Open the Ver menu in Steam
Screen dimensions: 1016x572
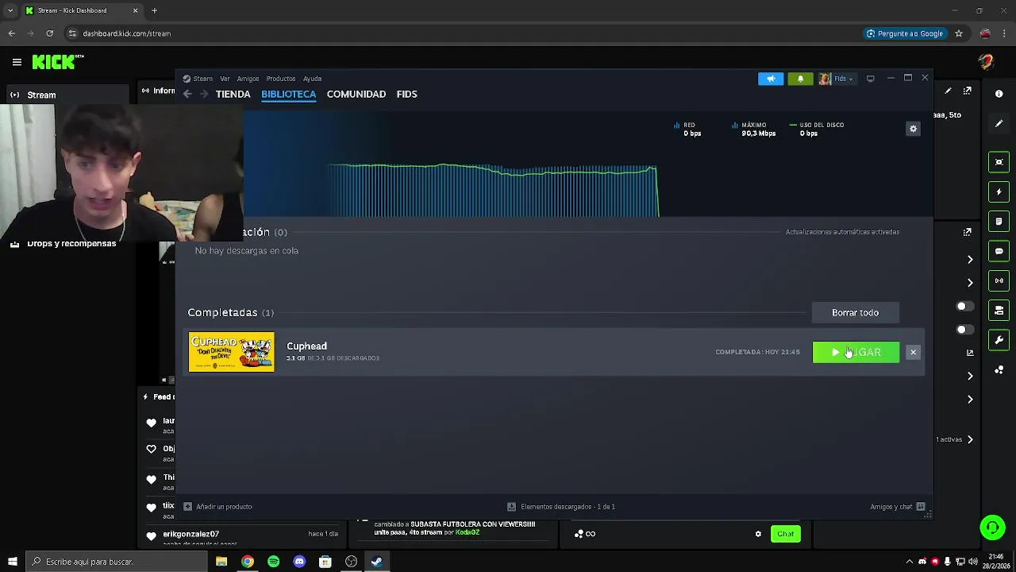(x=225, y=79)
